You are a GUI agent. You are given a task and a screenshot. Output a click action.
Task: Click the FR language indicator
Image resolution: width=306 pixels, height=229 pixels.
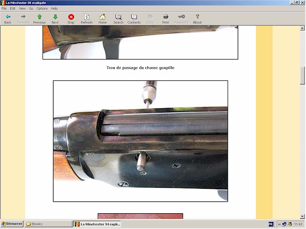[x=271, y=224]
